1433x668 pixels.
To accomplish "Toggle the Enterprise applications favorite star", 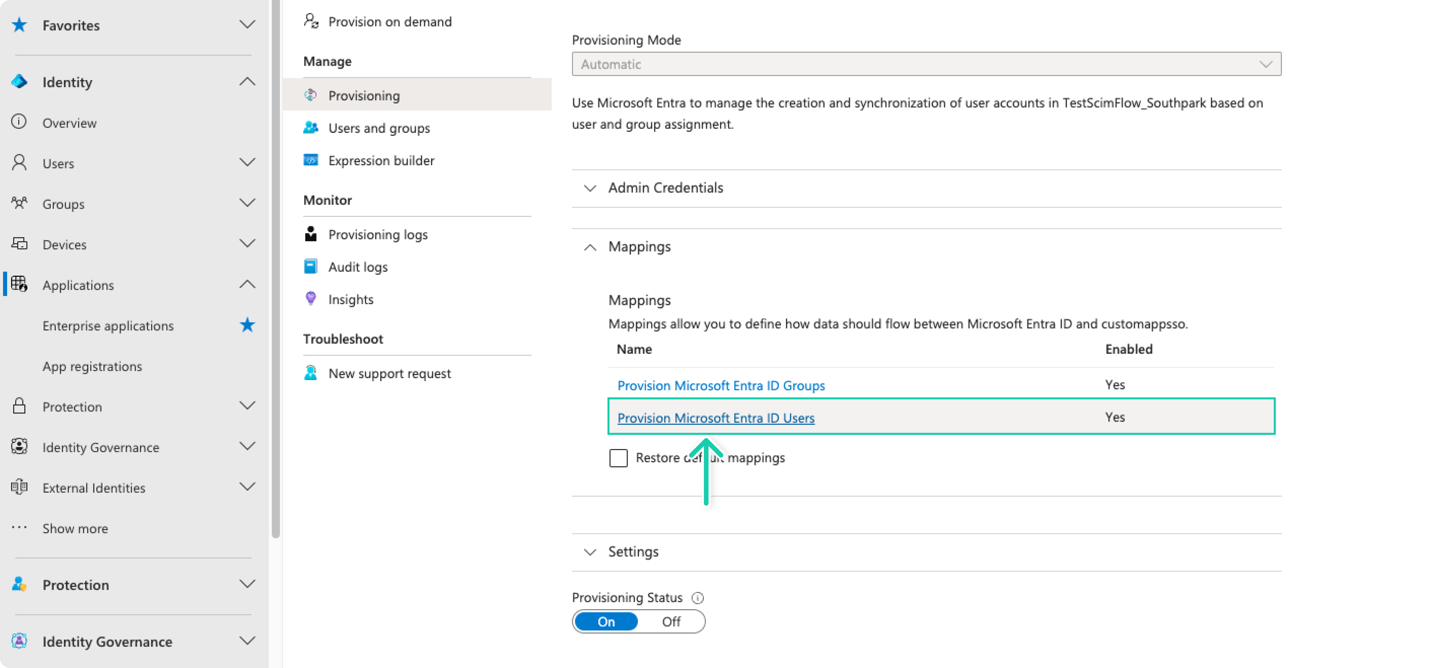I will click(247, 325).
